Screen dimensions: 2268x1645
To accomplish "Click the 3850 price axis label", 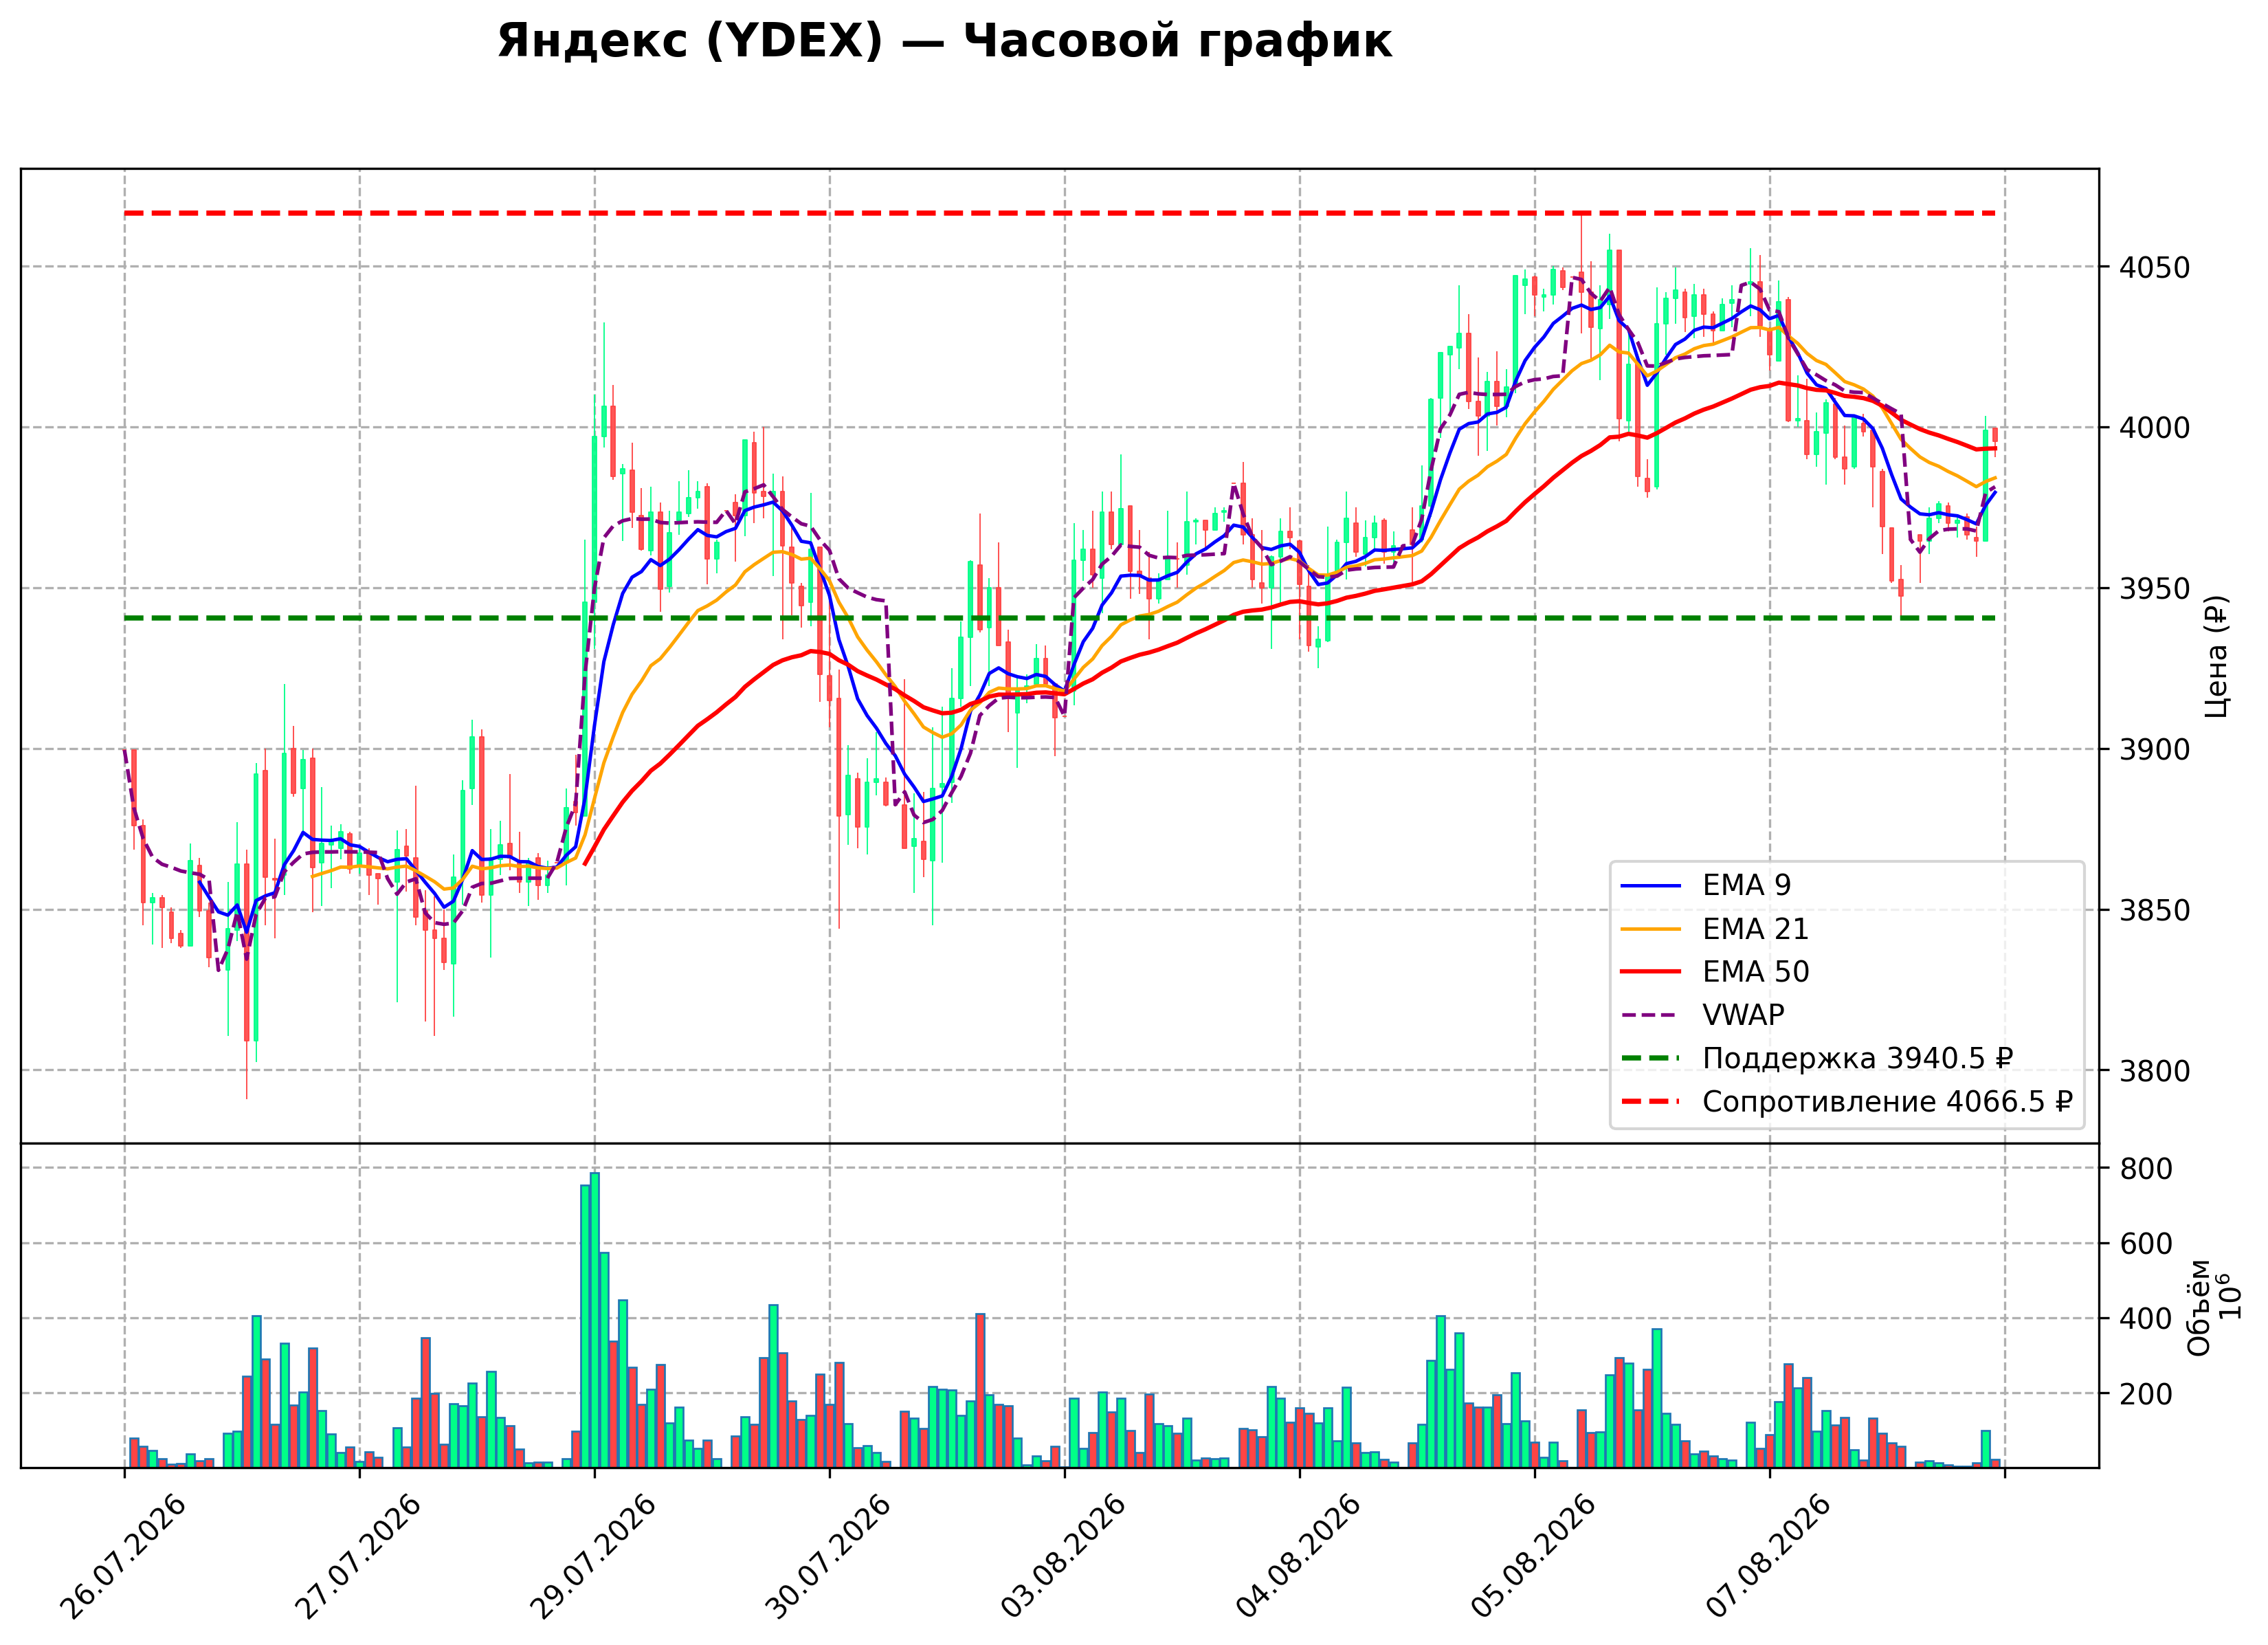I will [x=2154, y=911].
